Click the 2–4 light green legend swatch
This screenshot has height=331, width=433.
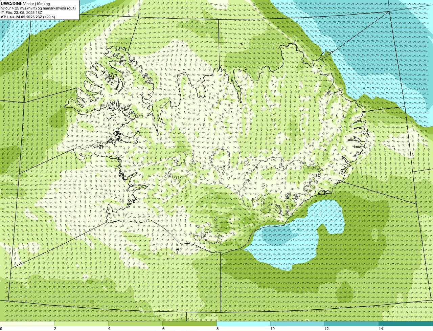(x=81, y=324)
